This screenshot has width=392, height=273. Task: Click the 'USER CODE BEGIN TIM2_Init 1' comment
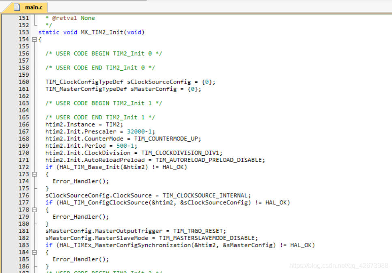(104, 103)
